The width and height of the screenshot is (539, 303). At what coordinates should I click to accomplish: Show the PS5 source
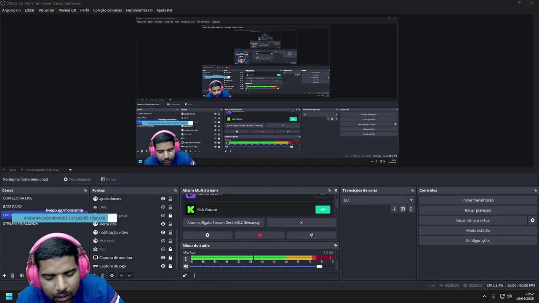[163, 249]
